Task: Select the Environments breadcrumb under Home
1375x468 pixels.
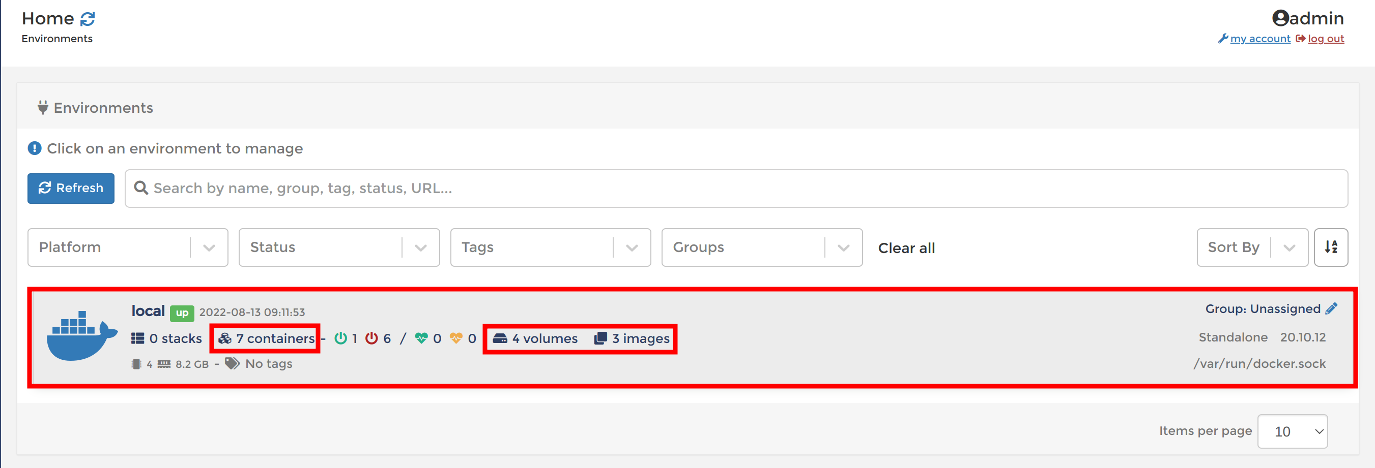Action: [x=56, y=38]
